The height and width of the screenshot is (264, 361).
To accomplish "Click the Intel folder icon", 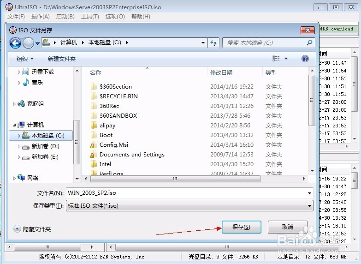I will coord(94,164).
